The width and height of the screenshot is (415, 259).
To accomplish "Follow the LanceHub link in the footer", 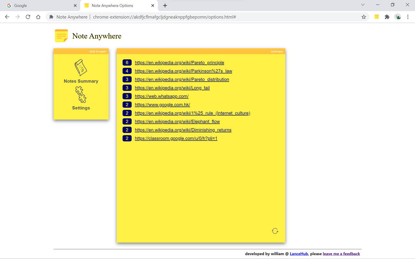I will pos(299,254).
